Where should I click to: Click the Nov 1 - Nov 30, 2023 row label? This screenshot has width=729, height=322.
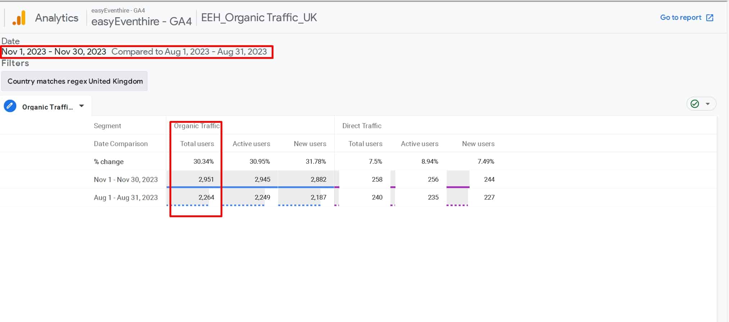tap(126, 179)
